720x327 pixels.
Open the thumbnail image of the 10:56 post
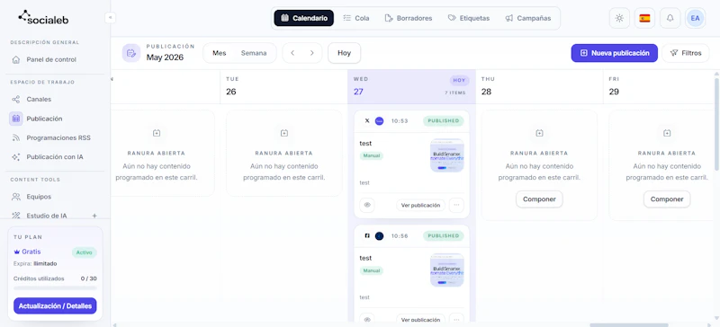[447, 270]
